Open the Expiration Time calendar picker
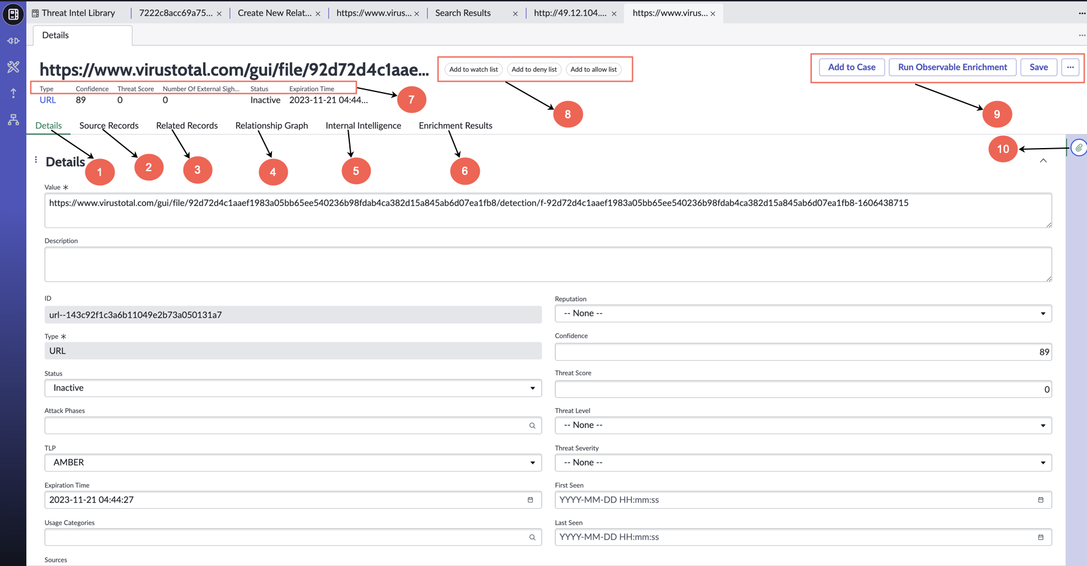Image resolution: width=1087 pixels, height=566 pixels. pyautogui.click(x=530, y=500)
